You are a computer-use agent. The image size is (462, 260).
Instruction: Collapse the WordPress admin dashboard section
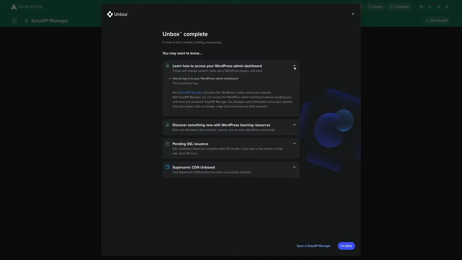(294, 66)
